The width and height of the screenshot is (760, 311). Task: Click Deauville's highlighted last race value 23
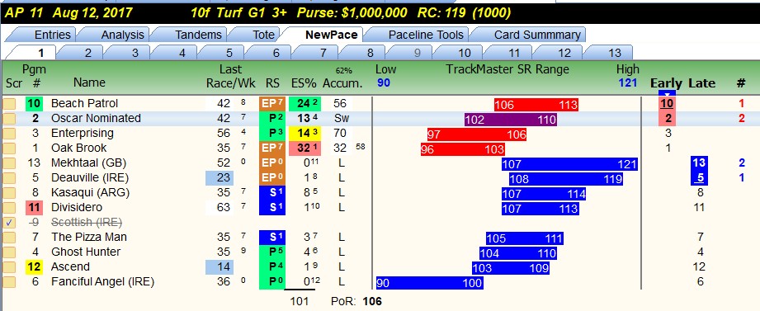(x=220, y=178)
